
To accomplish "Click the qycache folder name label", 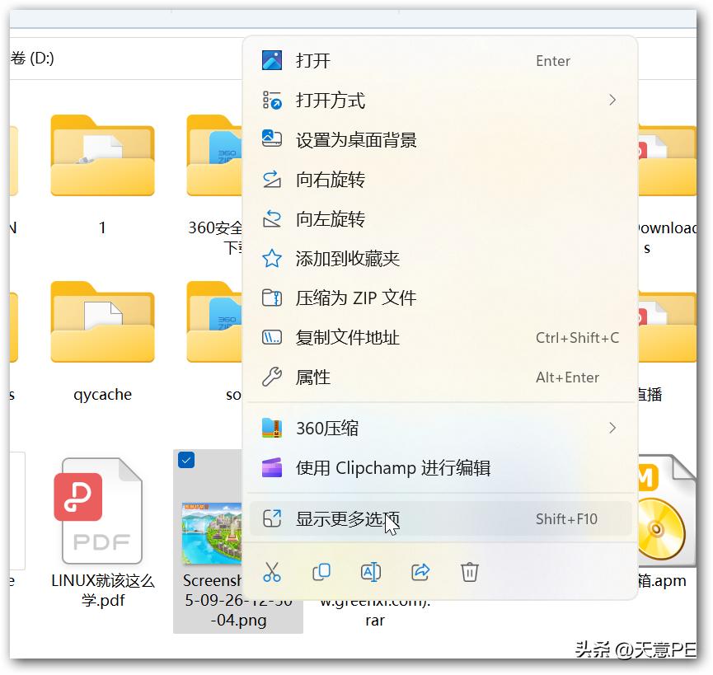I will [102, 395].
